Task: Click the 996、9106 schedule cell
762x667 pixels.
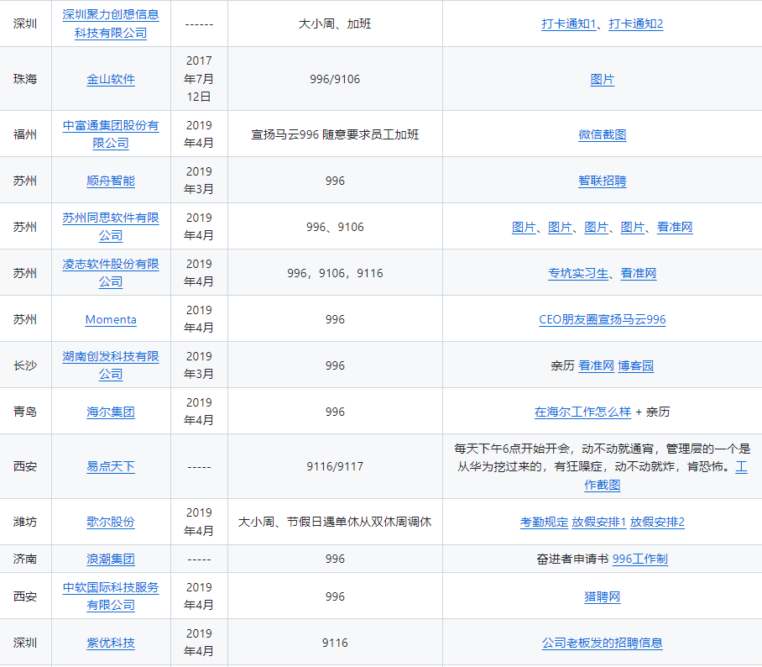Action: tap(335, 227)
